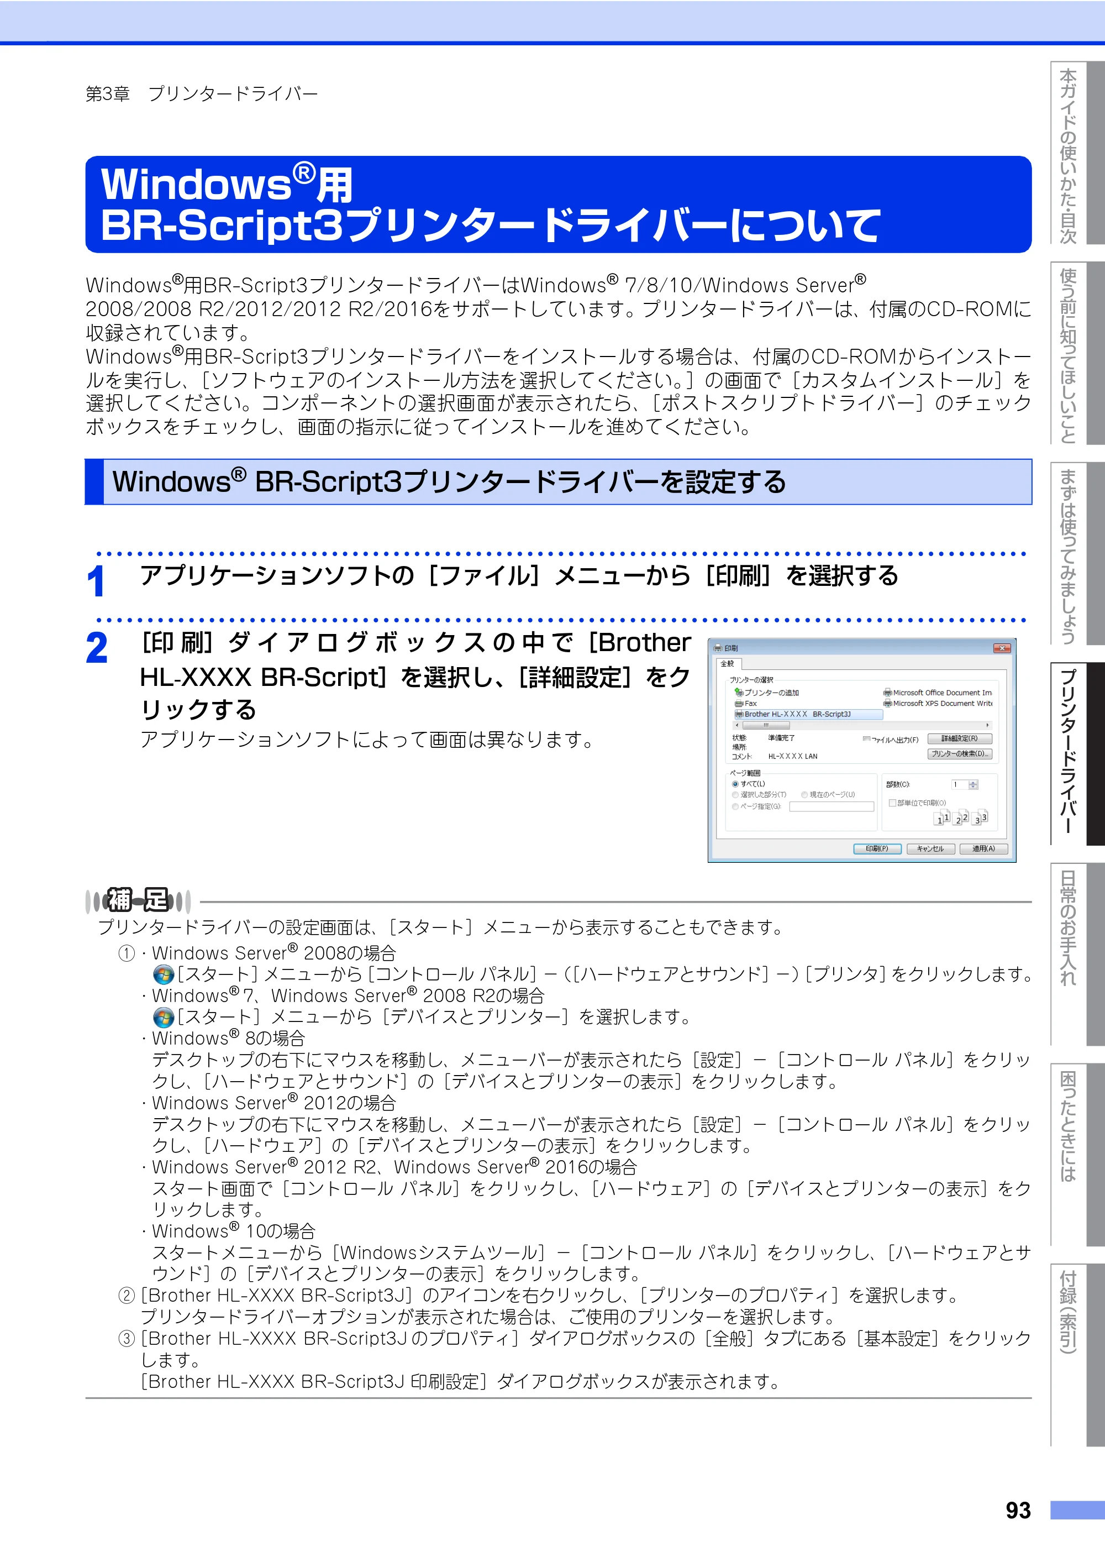Open the 本ガイドの使いかた・目次 side tab

click(1078, 154)
